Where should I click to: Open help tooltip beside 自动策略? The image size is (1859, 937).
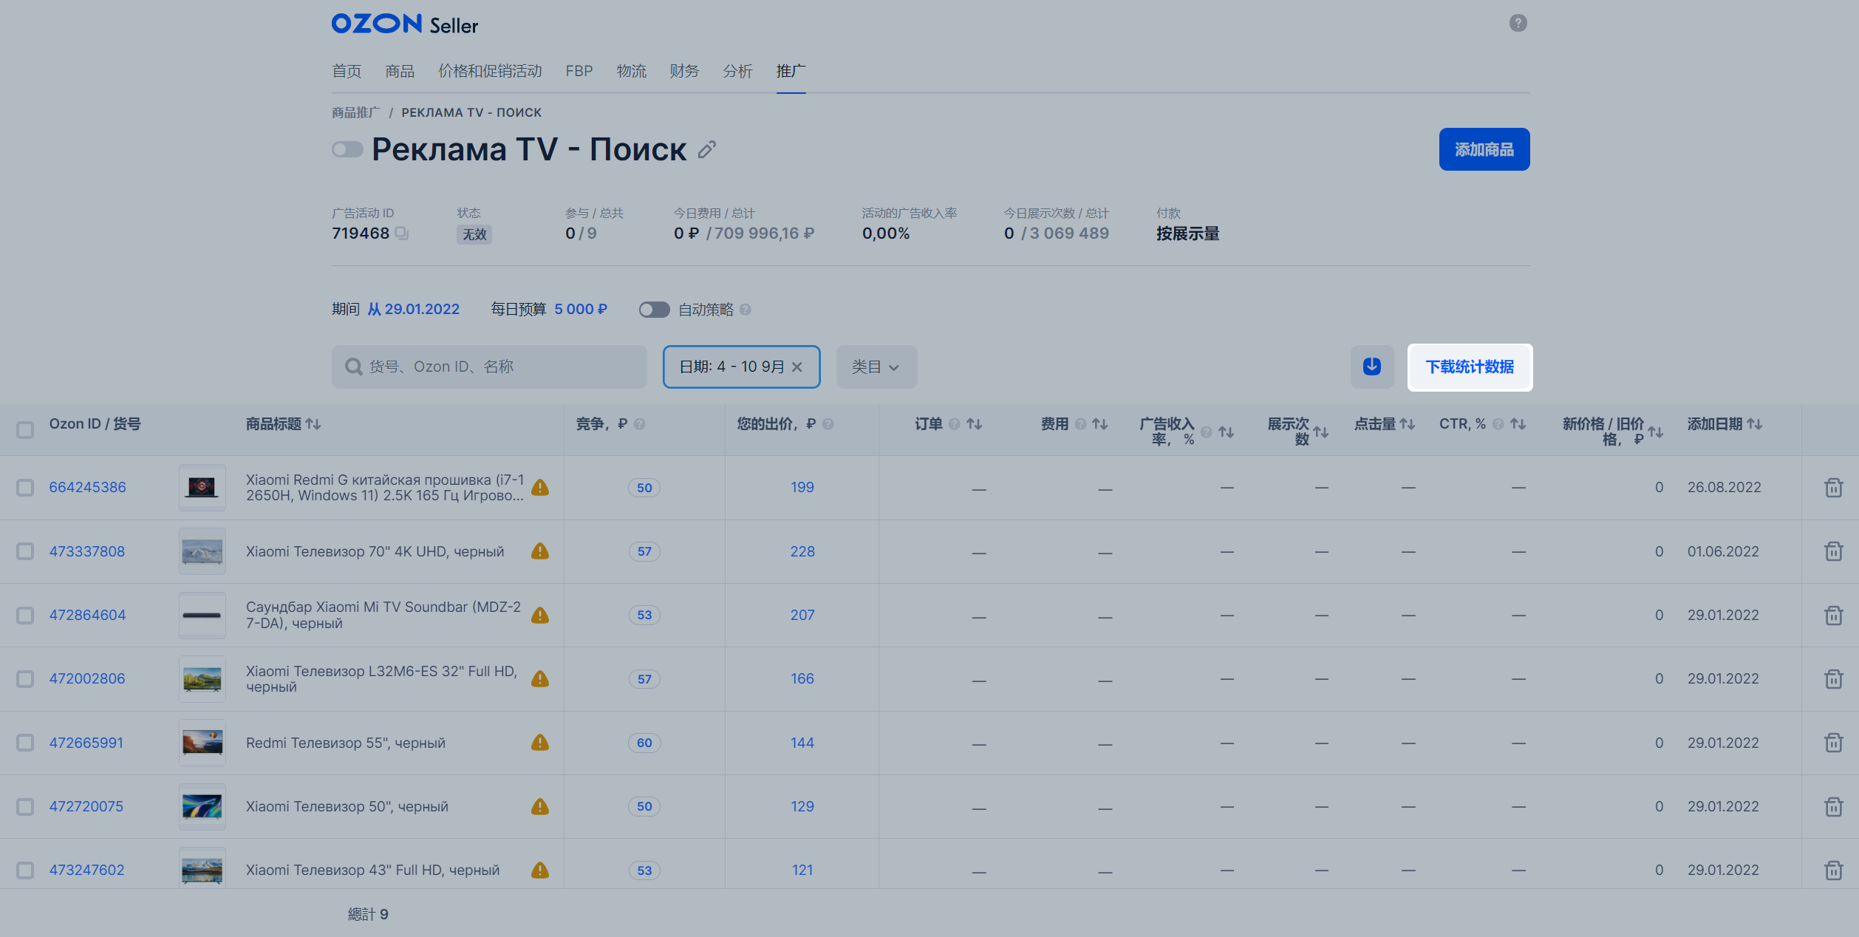746,310
